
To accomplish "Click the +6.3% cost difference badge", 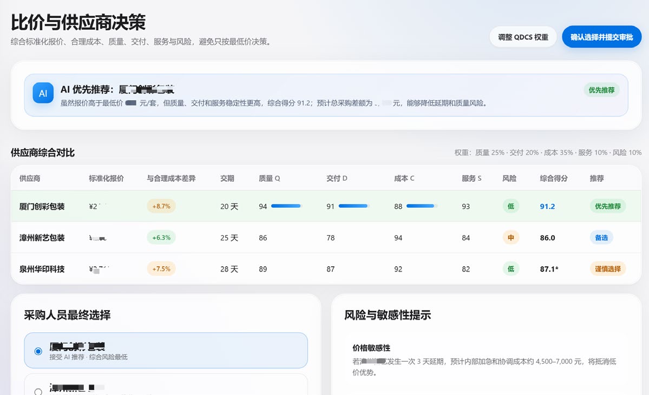I will 161,238.
